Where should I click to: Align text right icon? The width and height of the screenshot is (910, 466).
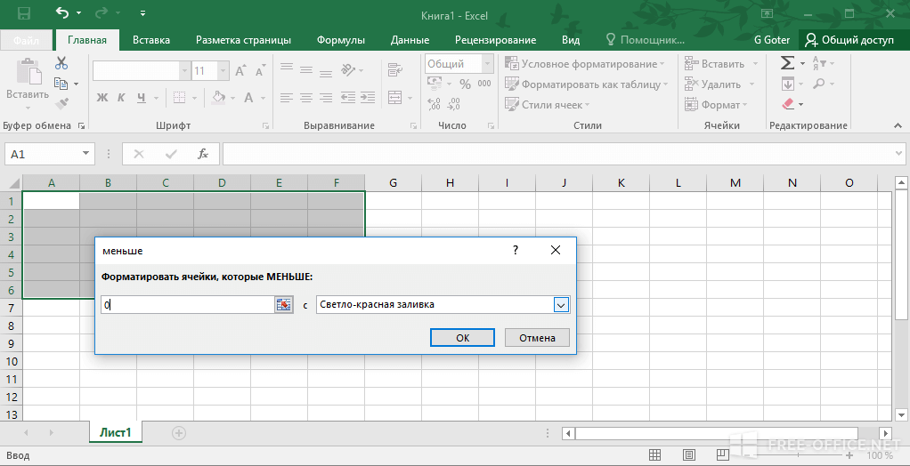click(x=326, y=97)
